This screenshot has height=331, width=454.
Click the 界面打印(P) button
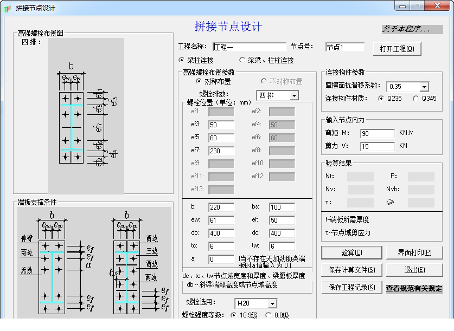point(414,252)
